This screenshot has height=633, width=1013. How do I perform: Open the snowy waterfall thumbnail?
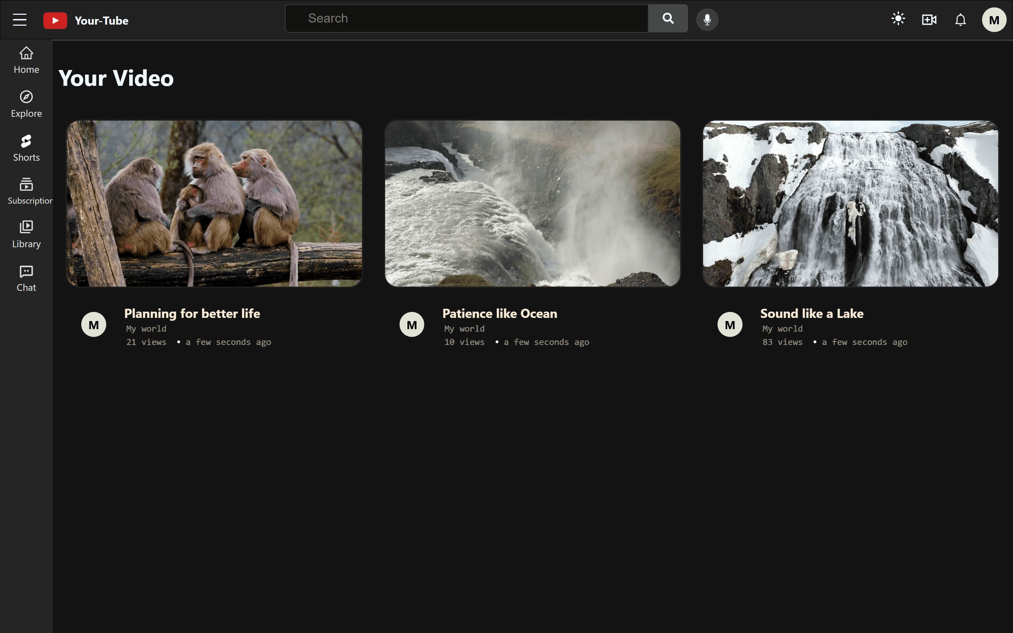[x=850, y=204]
